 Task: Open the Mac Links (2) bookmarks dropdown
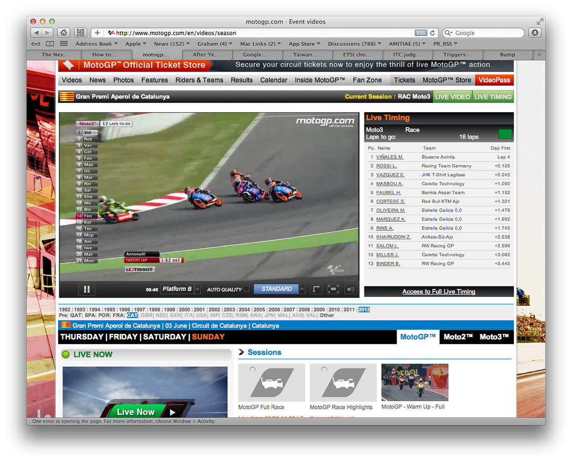260,44
